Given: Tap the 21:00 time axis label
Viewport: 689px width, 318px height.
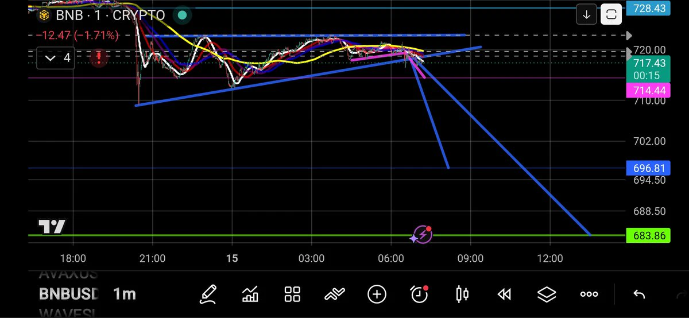Looking at the screenshot, I should (152, 259).
